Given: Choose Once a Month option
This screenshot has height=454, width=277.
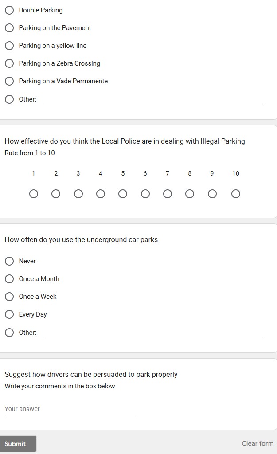Looking at the screenshot, I should tap(9, 279).
